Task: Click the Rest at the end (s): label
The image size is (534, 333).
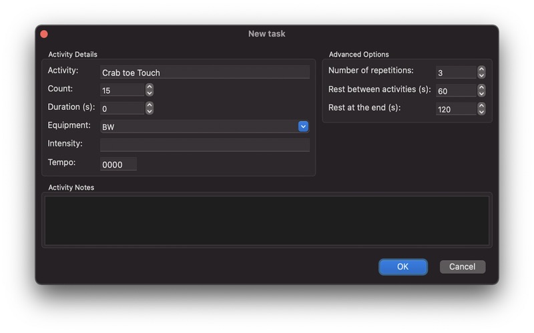Action: click(x=364, y=108)
